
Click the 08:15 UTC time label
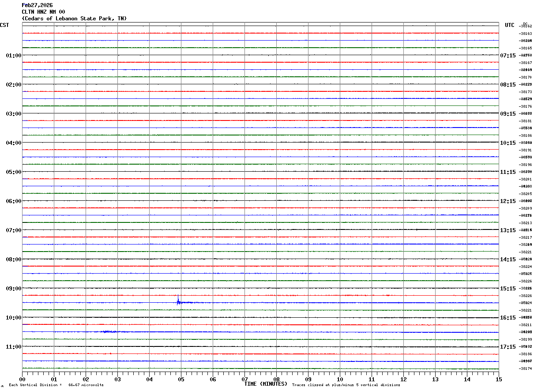[x=508, y=85]
